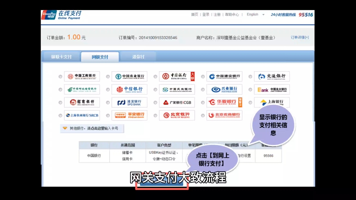
Task: Switch to 银联卡支付 tab
Action: [61, 57]
